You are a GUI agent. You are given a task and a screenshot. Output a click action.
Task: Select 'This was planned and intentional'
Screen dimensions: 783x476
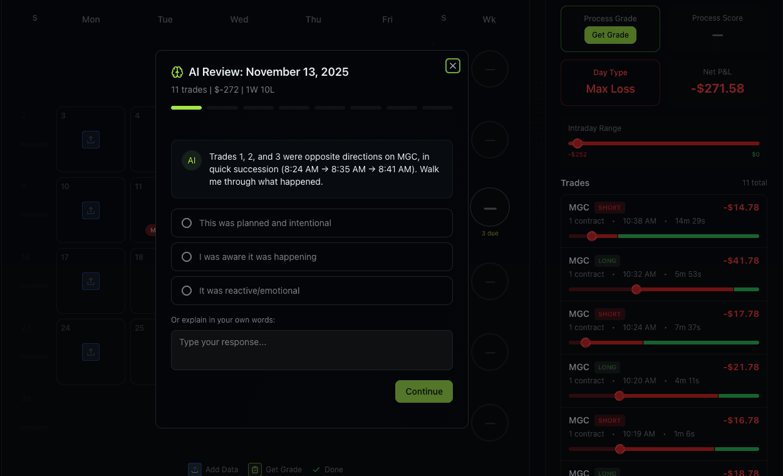(x=311, y=223)
